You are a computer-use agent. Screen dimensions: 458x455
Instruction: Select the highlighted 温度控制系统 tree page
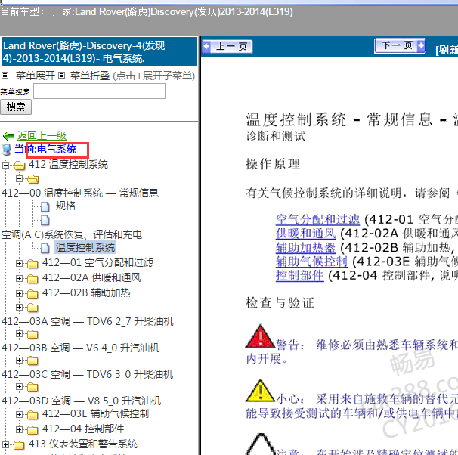coord(85,247)
